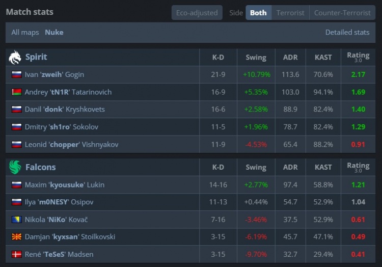Open the Detailed stats link
Screen dimensions: 382x267
click(x=347, y=32)
